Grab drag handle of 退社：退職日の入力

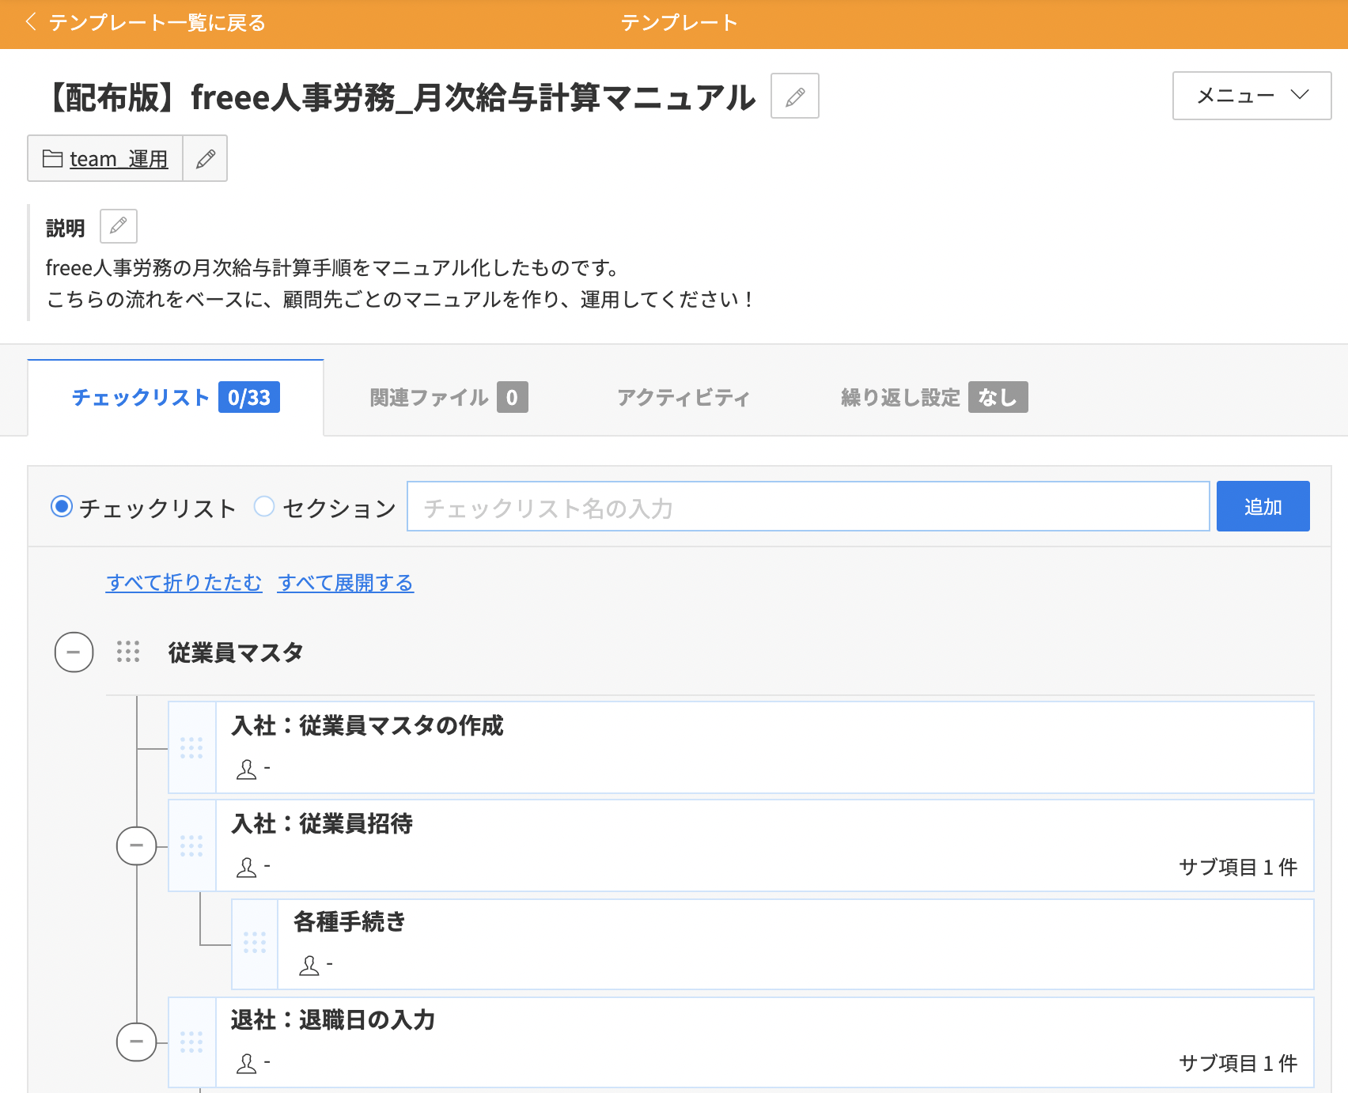tap(191, 1042)
